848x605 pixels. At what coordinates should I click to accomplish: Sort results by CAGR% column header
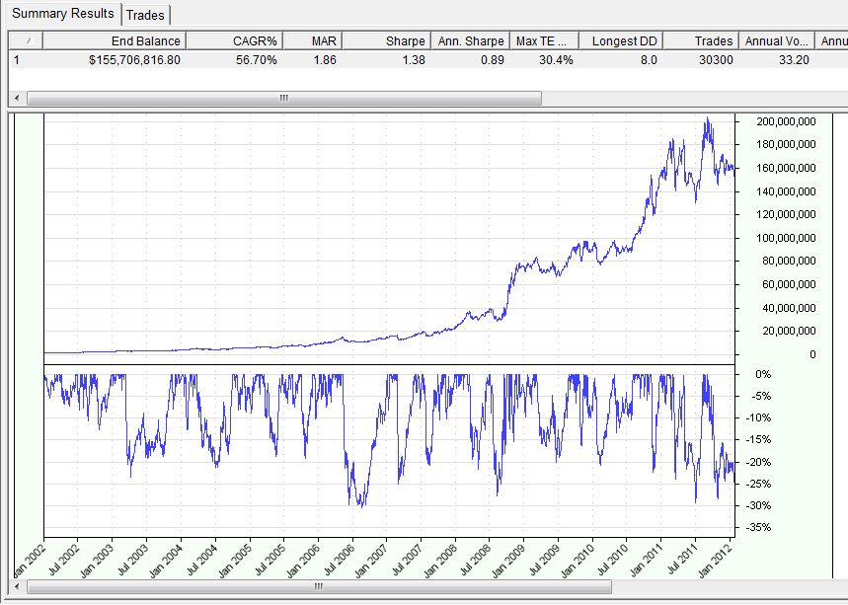click(x=235, y=40)
